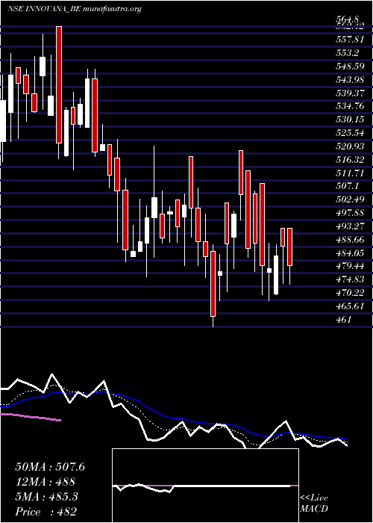Click the 548.59 price level label

[x=350, y=66]
